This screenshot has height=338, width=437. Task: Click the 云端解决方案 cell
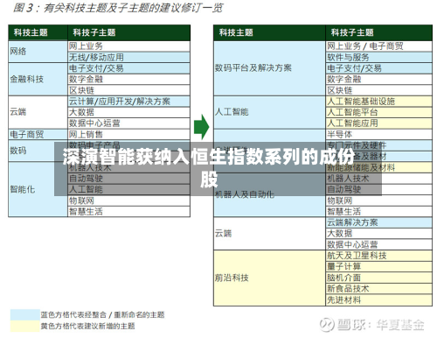(378, 222)
